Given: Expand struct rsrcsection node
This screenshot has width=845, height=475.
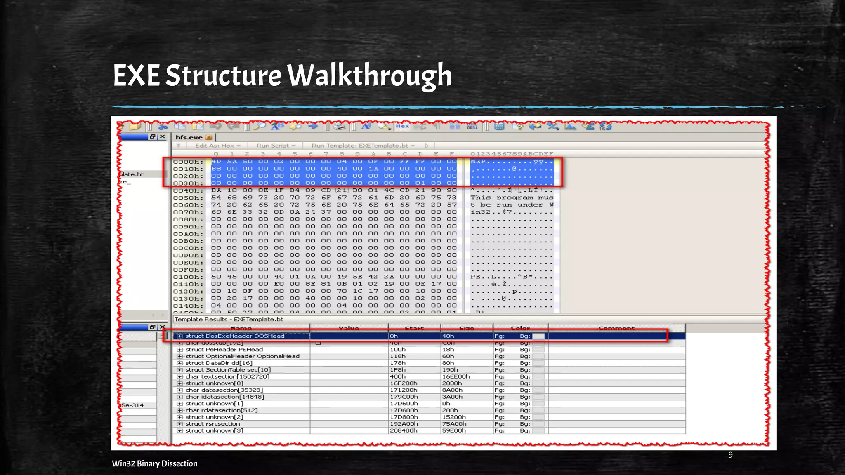Looking at the screenshot, I should click(180, 424).
